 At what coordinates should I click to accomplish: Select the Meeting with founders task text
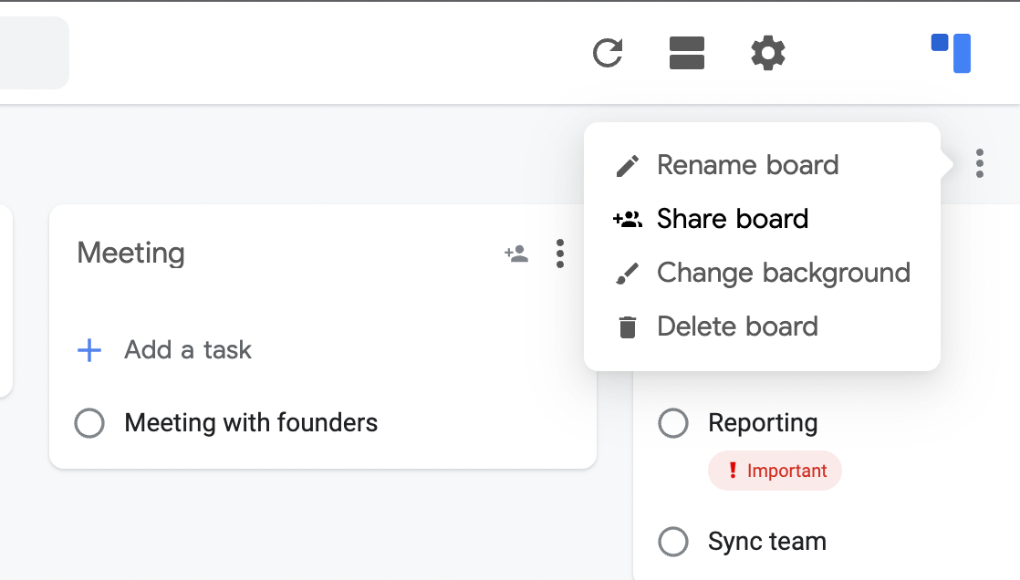pos(250,422)
